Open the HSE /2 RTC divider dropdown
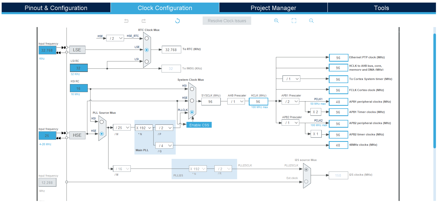Image resolution: width=437 pixels, height=203 pixels. (x=115, y=38)
